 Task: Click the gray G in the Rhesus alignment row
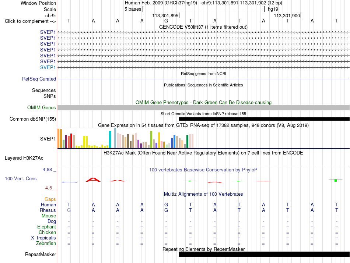69,210
